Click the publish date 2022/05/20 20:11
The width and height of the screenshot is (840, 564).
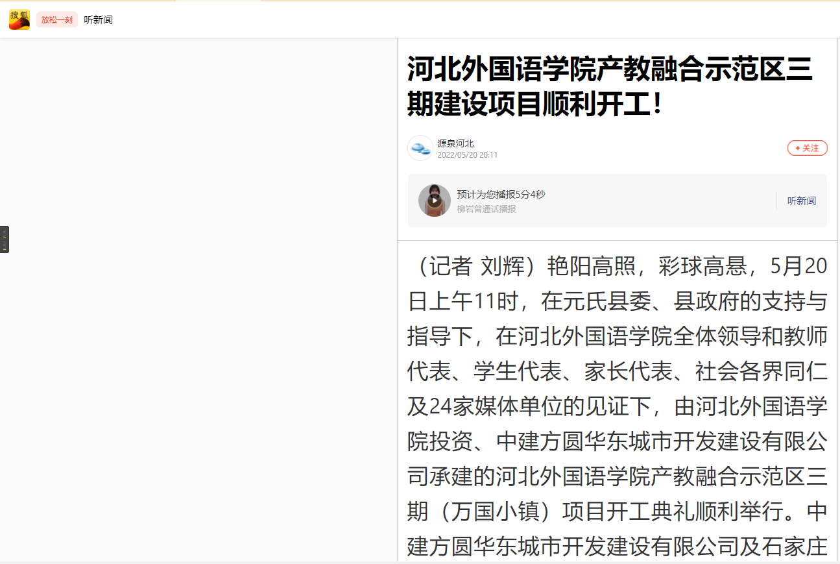pyautogui.click(x=467, y=155)
